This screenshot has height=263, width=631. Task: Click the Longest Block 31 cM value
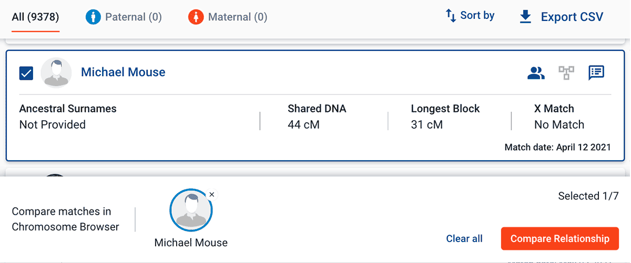click(426, 125)
